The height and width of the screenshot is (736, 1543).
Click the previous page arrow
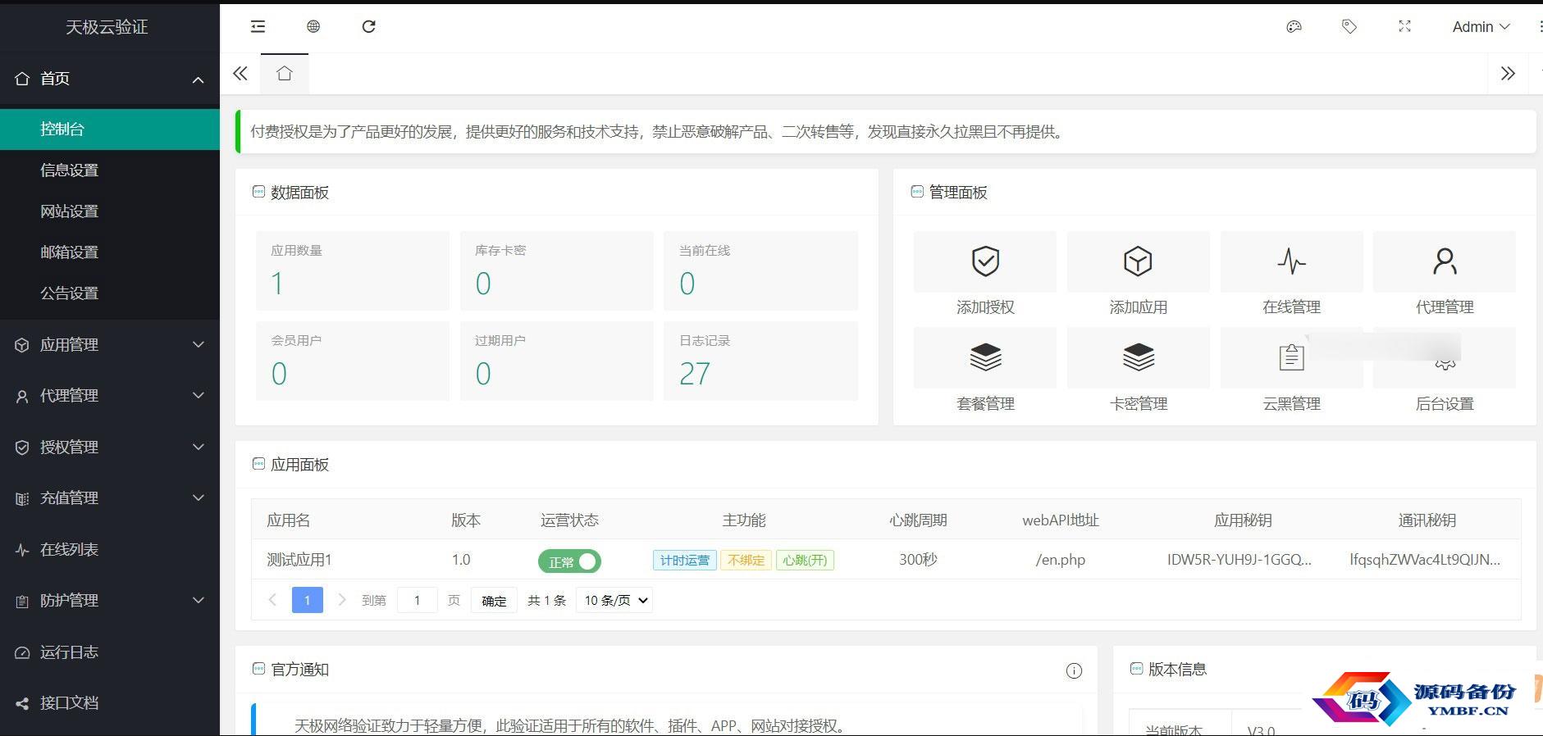pyautogui.click(x=272, y=600)
